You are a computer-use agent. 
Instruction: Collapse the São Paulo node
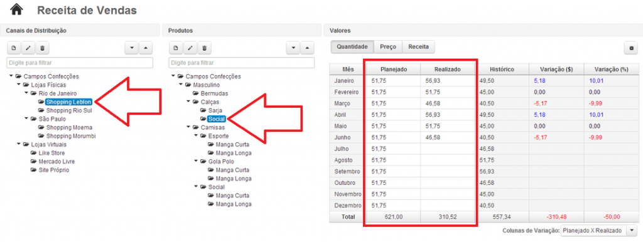(26, 118)
